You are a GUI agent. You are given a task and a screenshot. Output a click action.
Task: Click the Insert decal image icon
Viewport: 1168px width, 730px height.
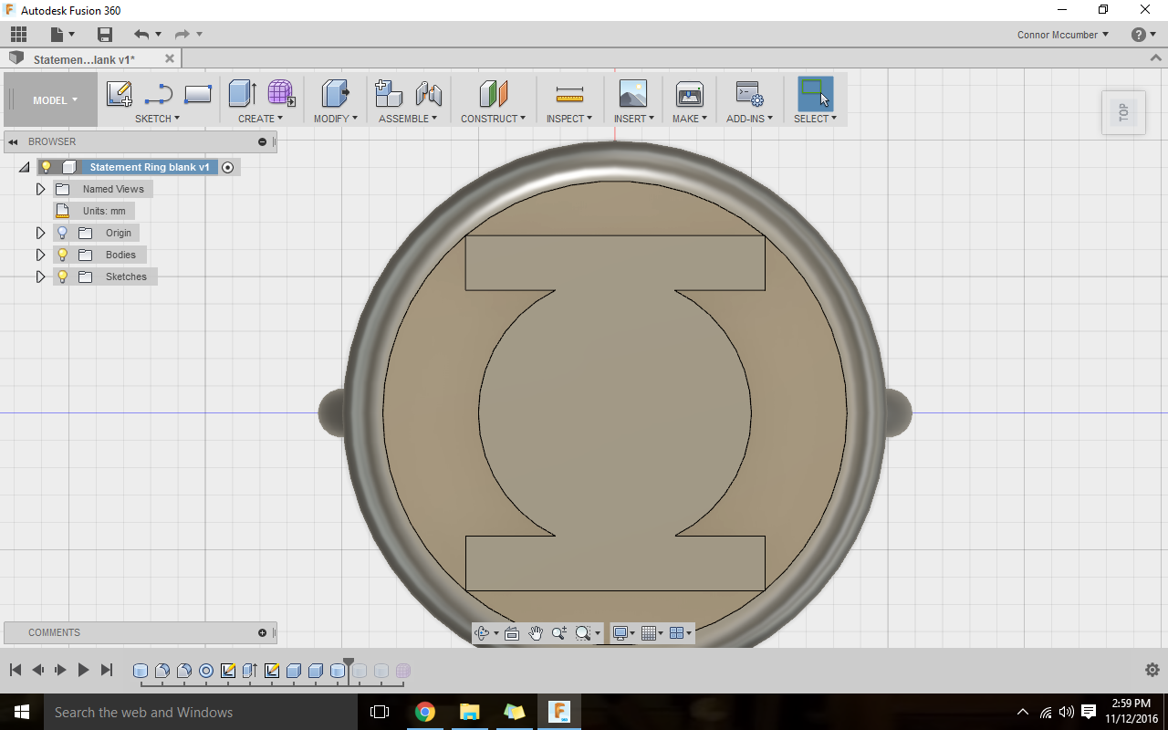(x=632, y=93)
